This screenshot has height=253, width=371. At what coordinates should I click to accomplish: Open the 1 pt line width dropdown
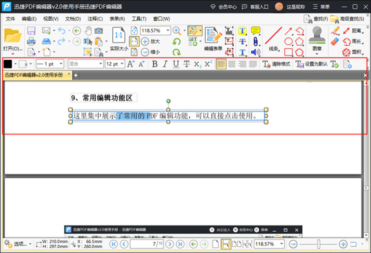[x=61, y=64]
